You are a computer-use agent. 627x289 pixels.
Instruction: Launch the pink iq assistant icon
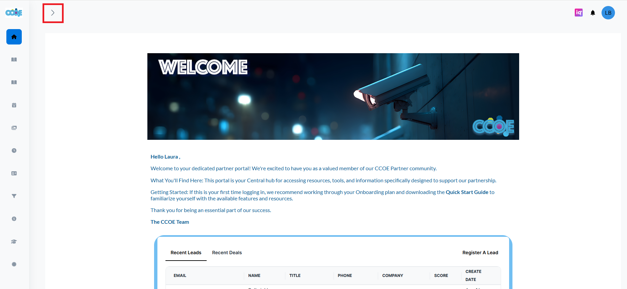coord(578,13)
